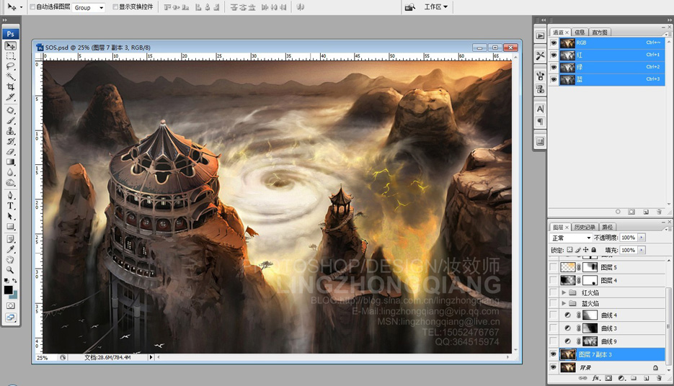The width and height of the screenshot is (674, 386).
Task: Set the foreground color swatch
Action: (x=8, y=290)
